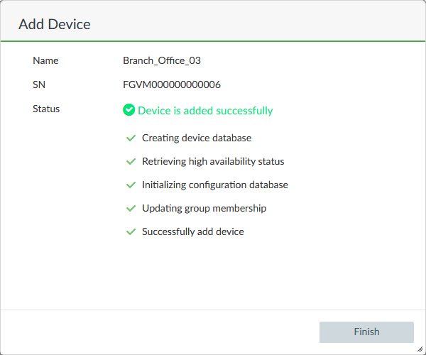Click the checkmark beside Retrieving high availability status
The image size is (426, 355).
131,161
